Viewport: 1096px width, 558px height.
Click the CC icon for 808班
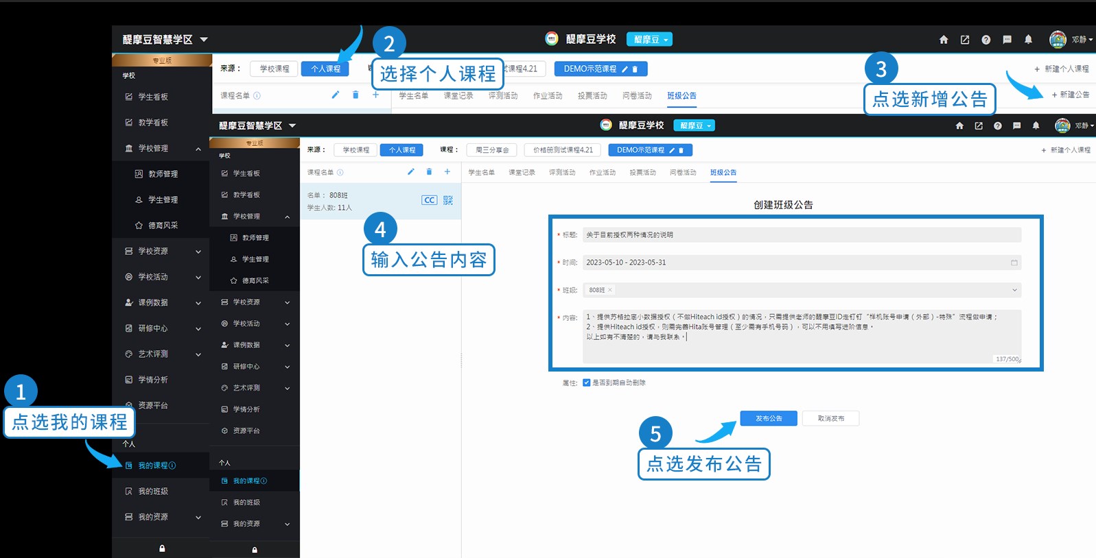pos(429,200)
